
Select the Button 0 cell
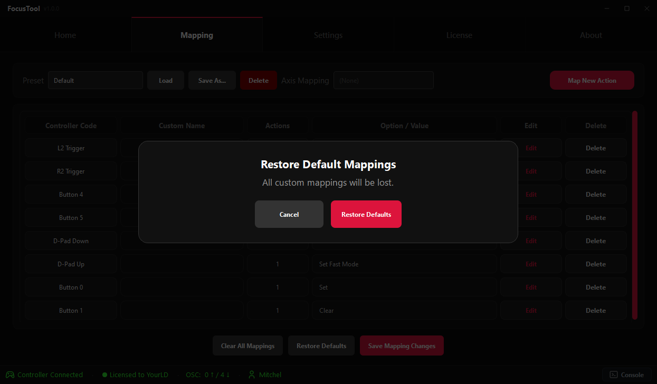click(x=71, y=287)
